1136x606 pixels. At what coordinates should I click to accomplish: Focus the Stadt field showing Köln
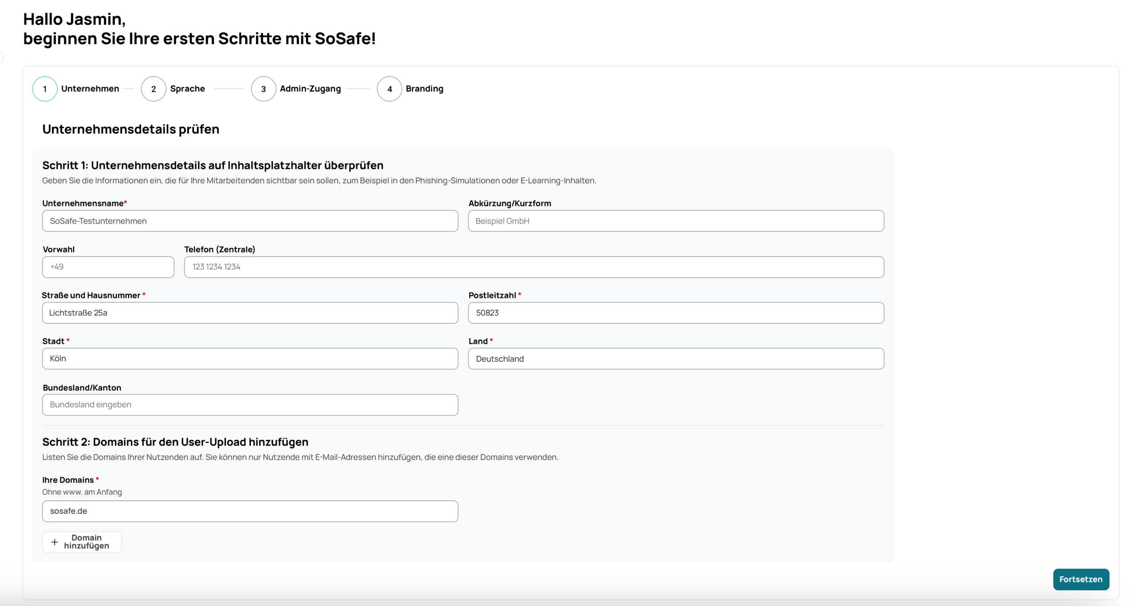(250, 359)
